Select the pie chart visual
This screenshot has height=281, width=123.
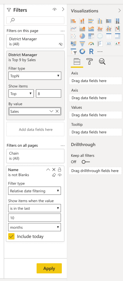pyautogui.click(x=82, y=36)
